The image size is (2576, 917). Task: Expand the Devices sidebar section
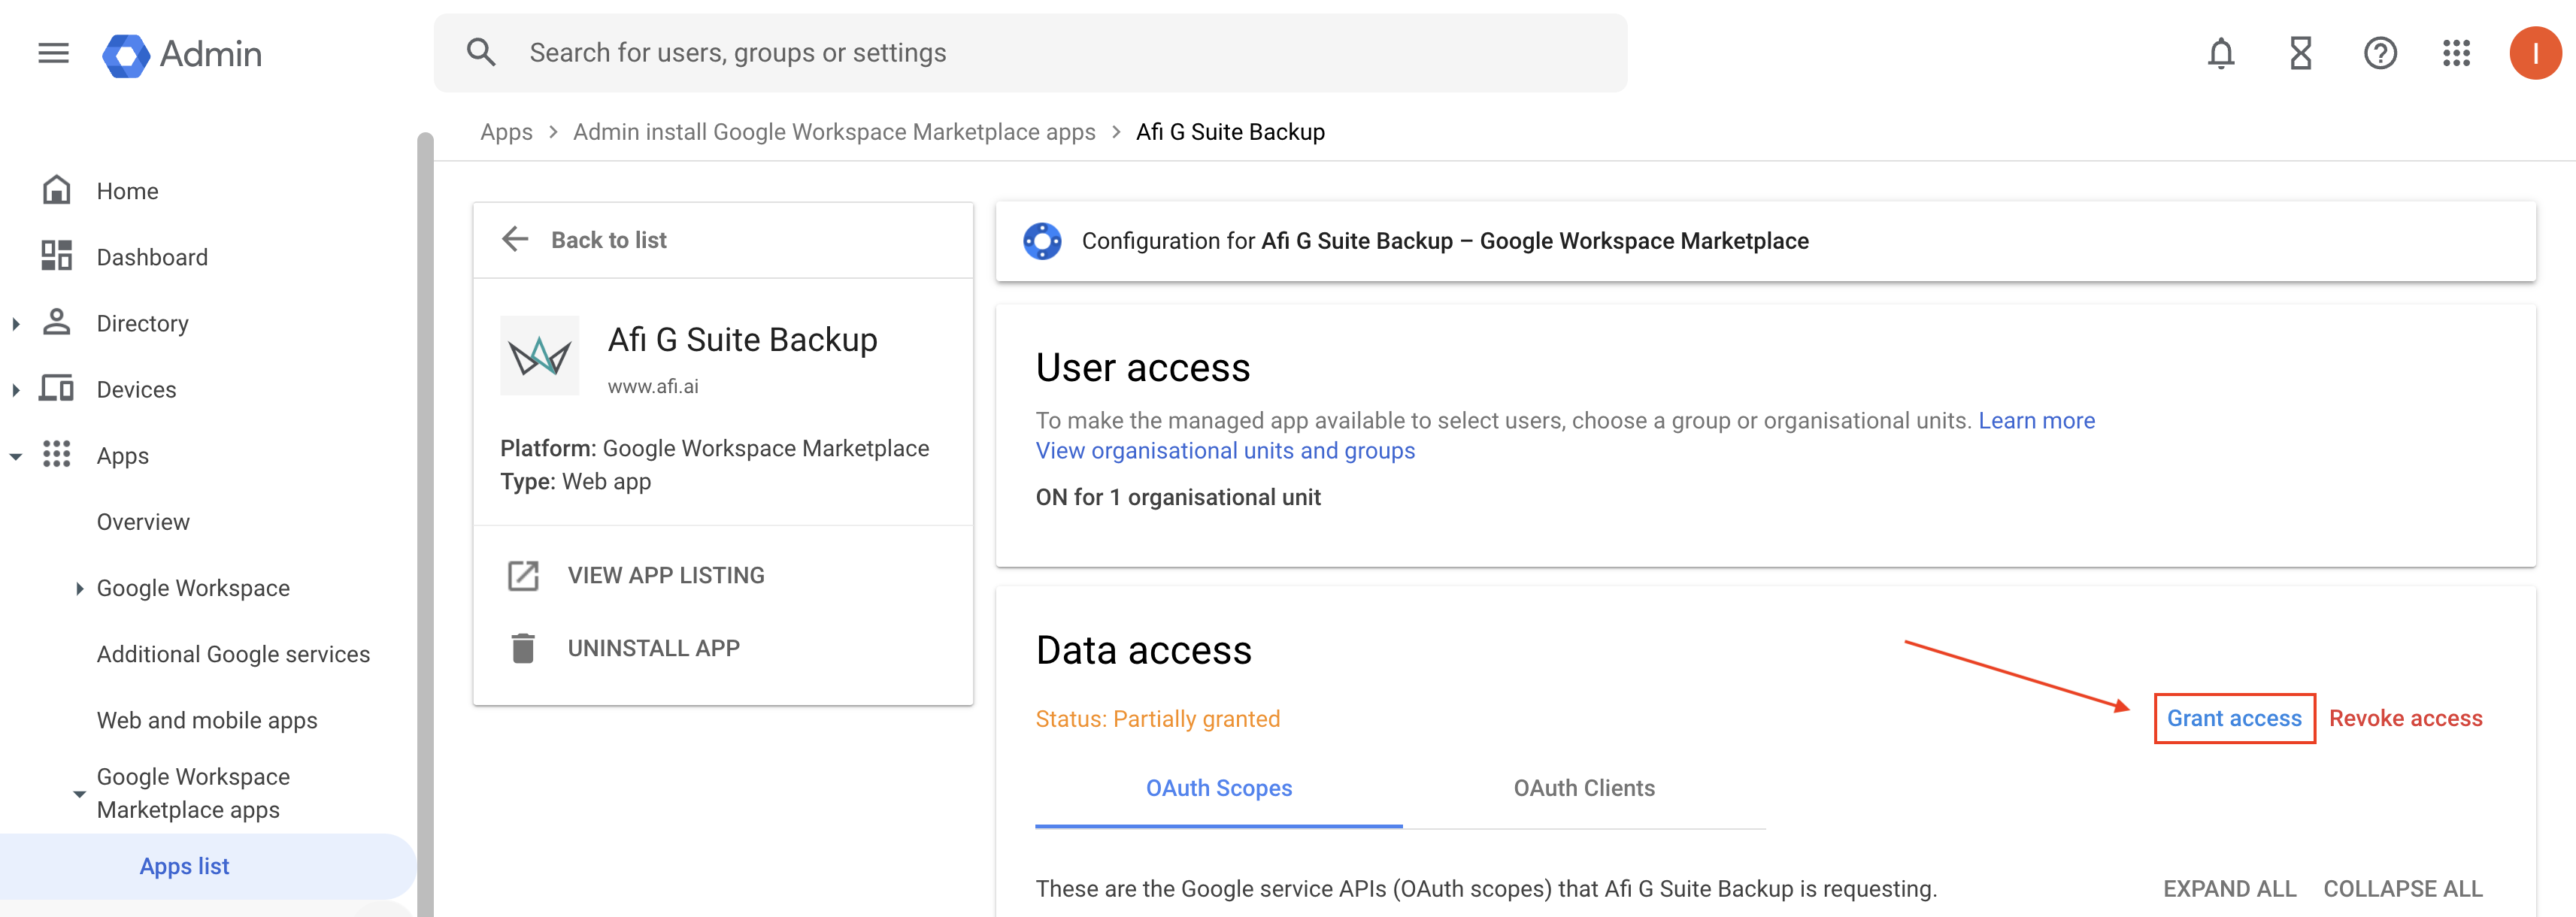pos(16,390)
